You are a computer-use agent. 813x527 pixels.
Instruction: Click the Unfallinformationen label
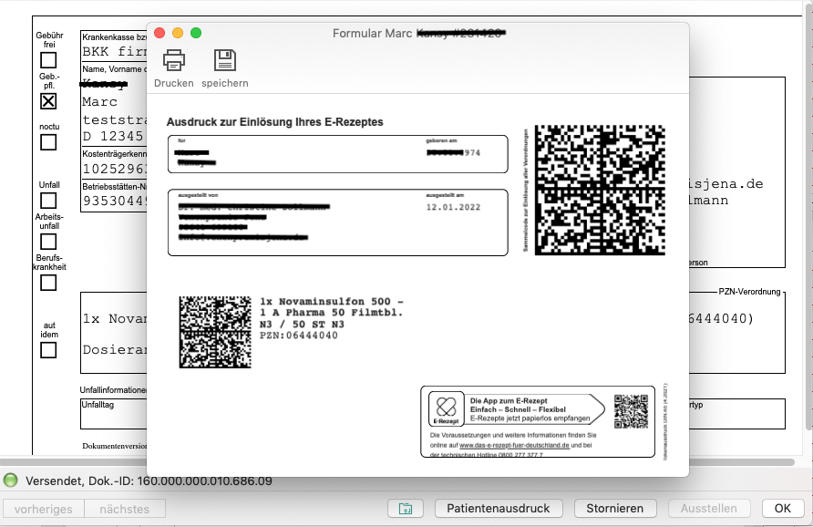114,390
